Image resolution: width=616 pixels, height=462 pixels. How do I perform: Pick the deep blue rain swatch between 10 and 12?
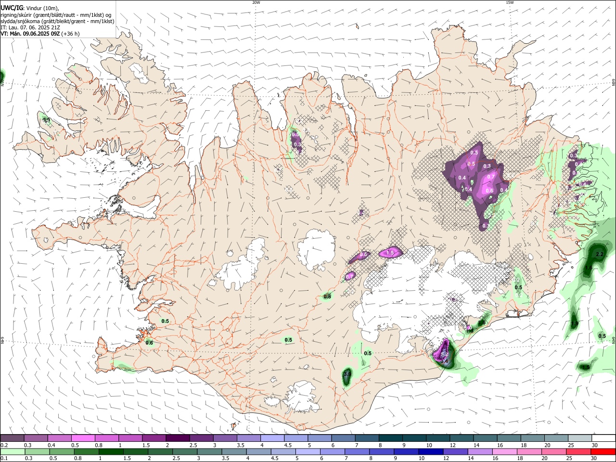tap(431, 451)
